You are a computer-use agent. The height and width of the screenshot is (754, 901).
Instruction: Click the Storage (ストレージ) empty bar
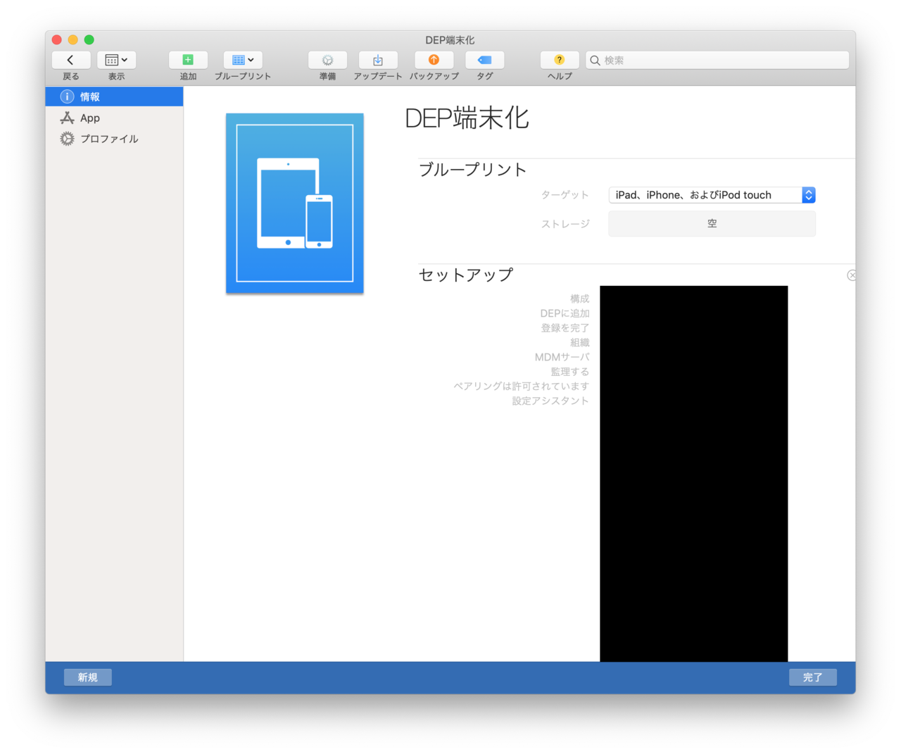[x=712, y=224]
